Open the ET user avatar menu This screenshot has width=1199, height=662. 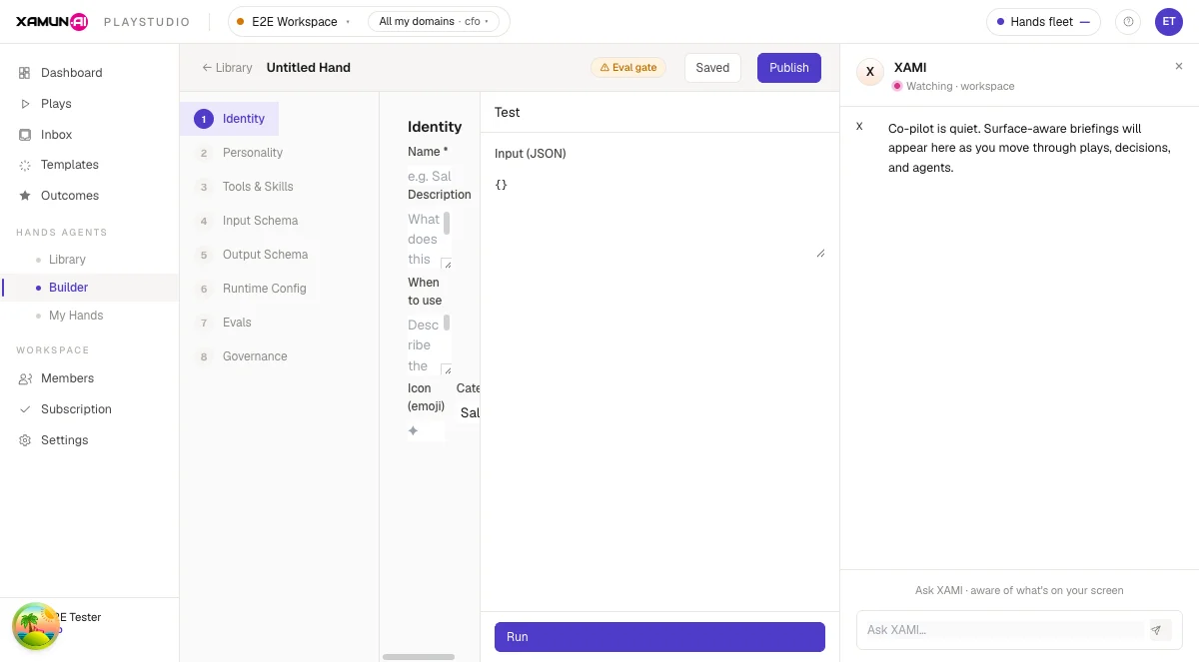point(1168,22)
